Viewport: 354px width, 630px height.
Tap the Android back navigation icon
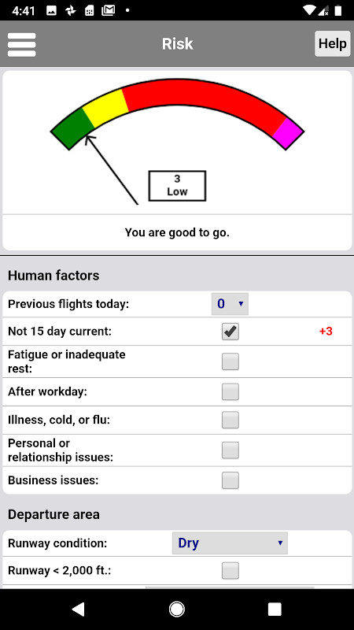78,609
